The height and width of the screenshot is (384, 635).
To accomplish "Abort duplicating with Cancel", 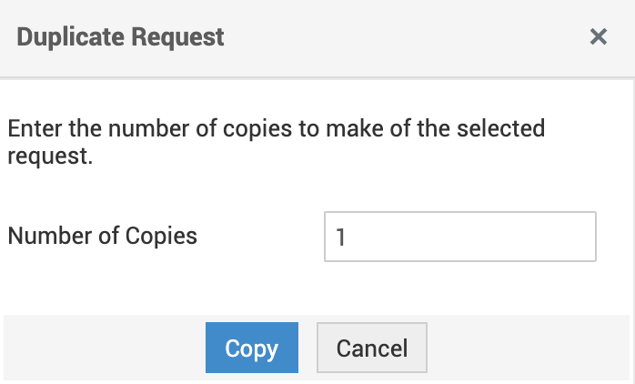I will 371,348.
